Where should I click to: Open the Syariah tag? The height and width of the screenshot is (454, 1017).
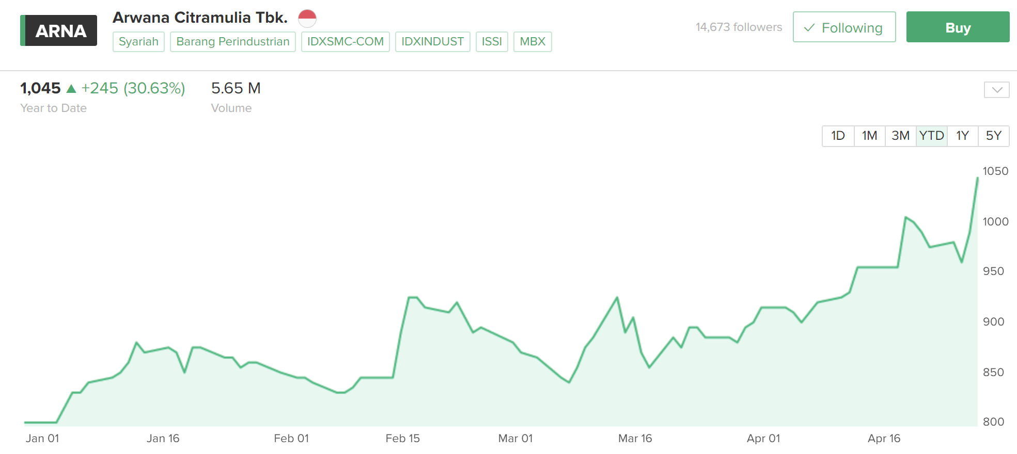coord(138,42)
